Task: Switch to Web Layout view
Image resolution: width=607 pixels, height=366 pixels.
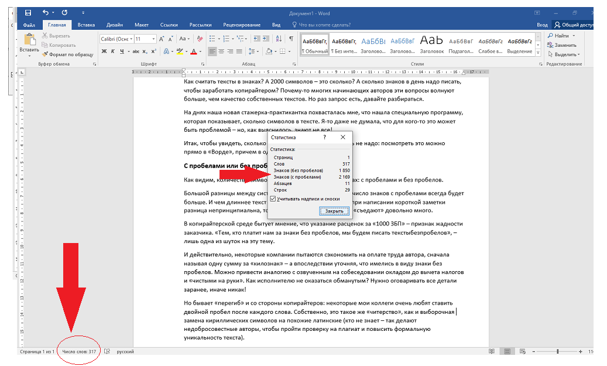Action: coord(523,351)
